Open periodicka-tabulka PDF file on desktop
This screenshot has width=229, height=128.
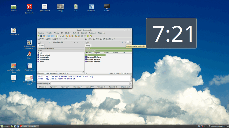29,78
